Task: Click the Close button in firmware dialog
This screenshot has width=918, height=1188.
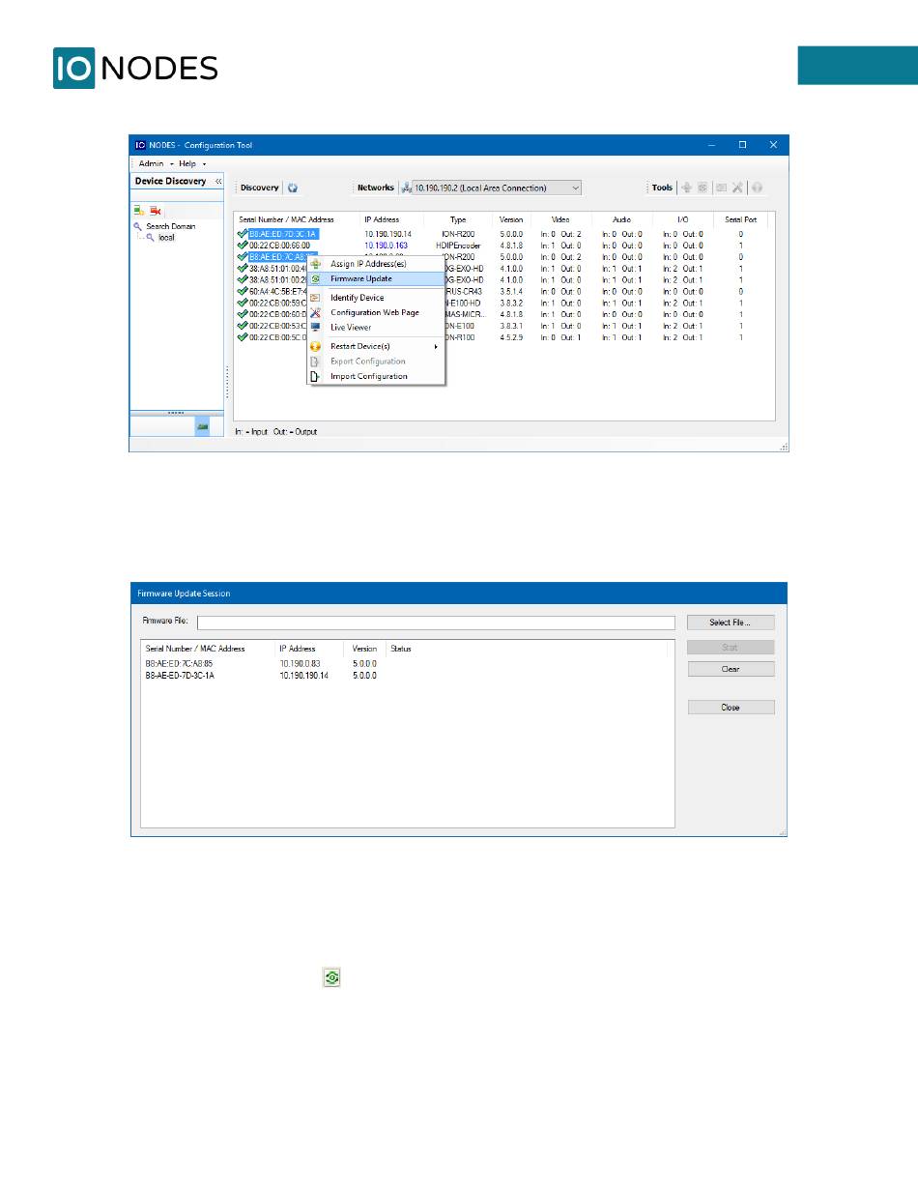Action: (x=731, y=708)
